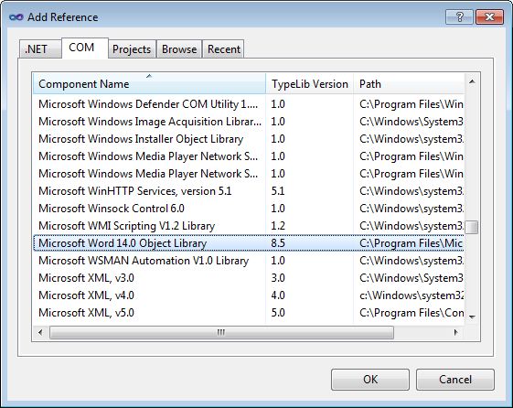This screenshot has width=513, height=408.
Task: Click the vertical scrollbar up arrow
Action: click(x=472, y=81)
